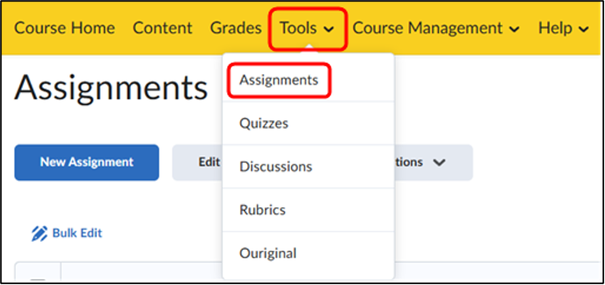
Task: Choose Quizzes in the Tools dropdown
Action: [x=264, y=123]
